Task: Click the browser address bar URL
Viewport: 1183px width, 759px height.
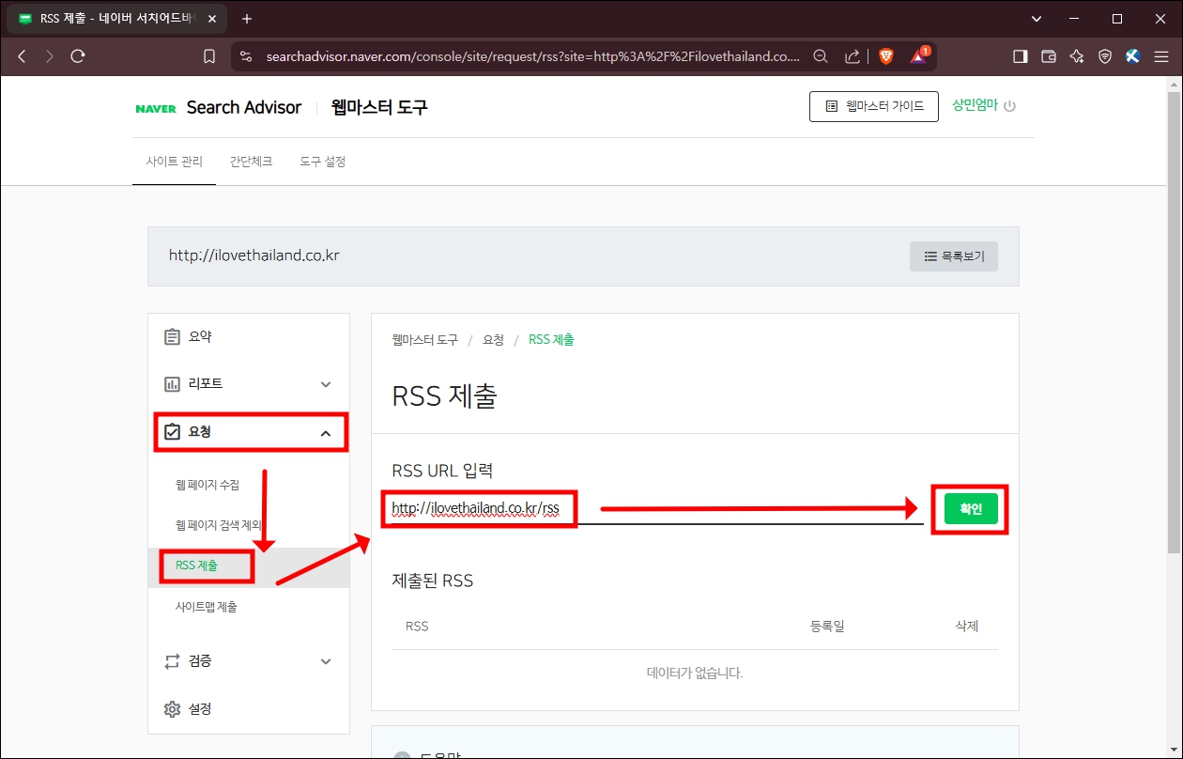Action: [533, 56]
